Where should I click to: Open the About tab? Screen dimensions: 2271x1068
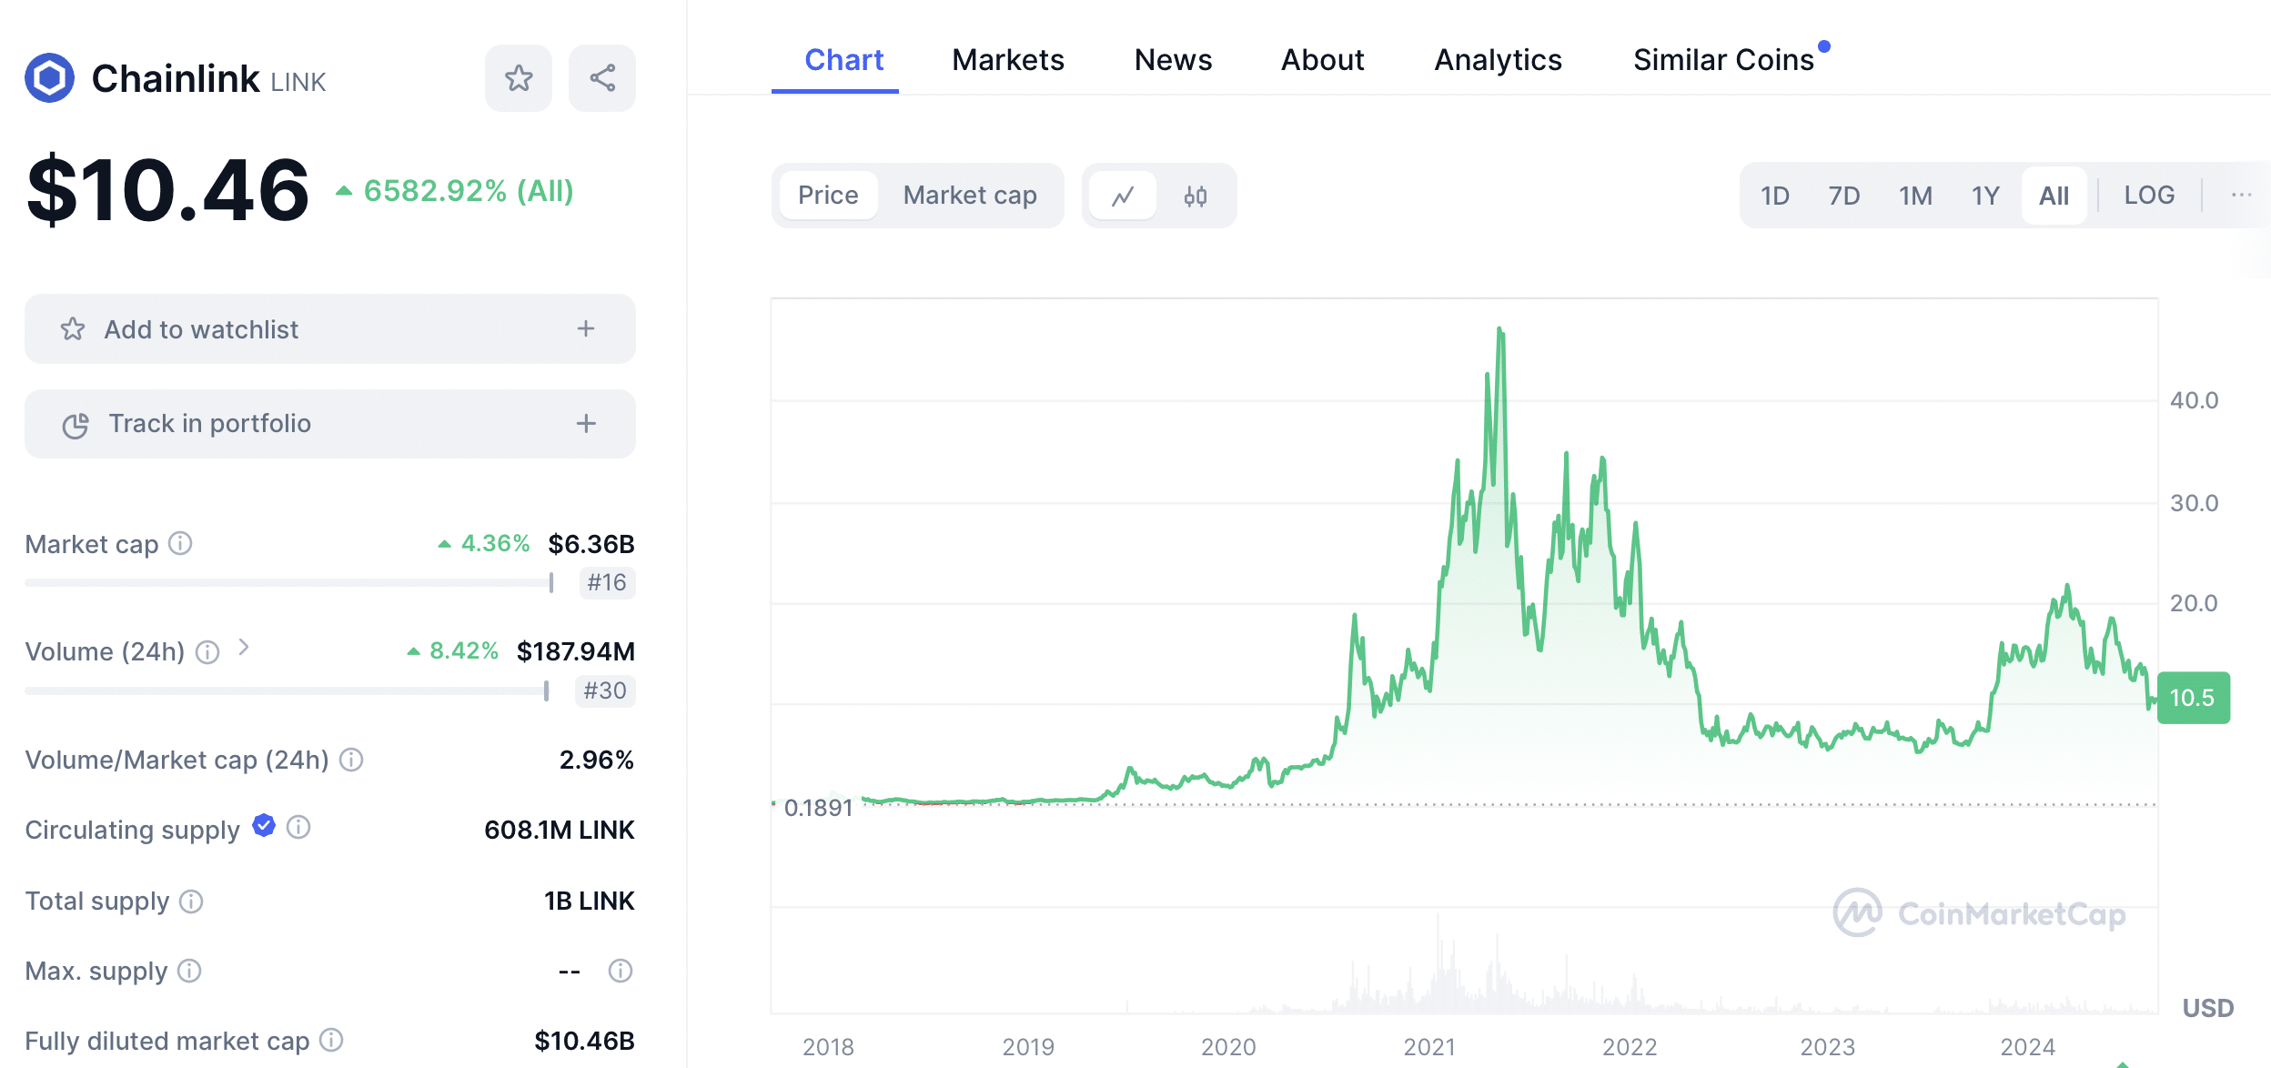(x=1322, y=60)
